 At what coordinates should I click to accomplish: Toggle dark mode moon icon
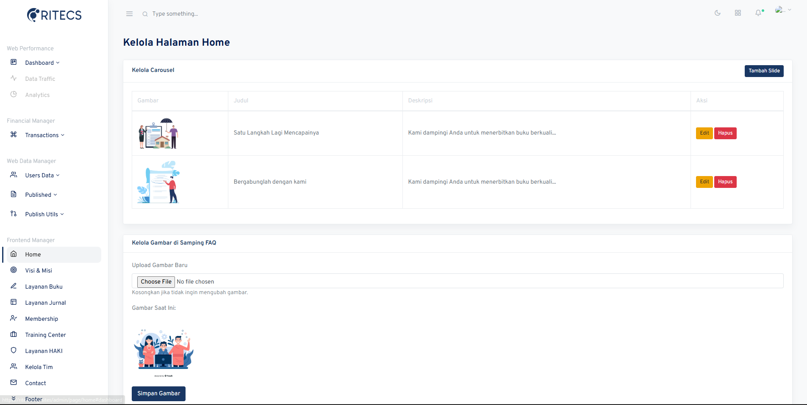point(717,13)
